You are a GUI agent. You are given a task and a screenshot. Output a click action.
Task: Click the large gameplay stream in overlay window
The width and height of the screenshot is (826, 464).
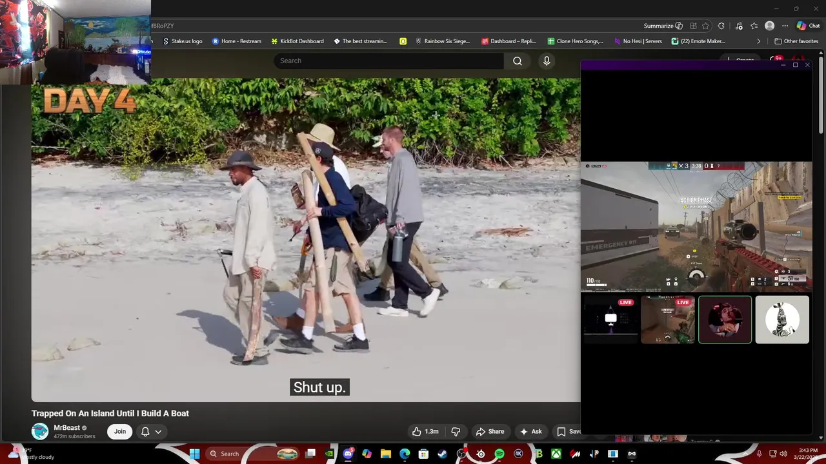click(x=696, y=227)
